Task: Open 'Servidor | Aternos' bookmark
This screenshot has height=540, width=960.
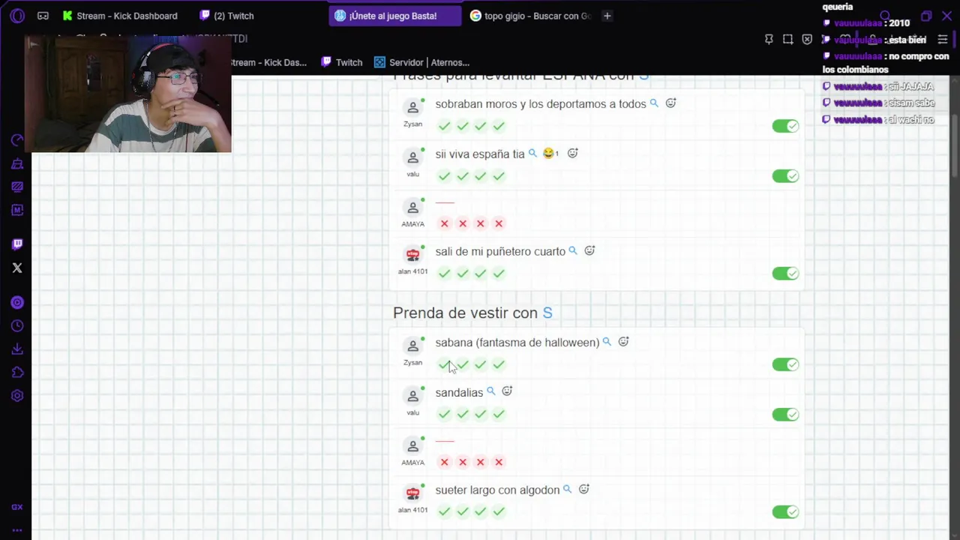Action: point(421,62)
